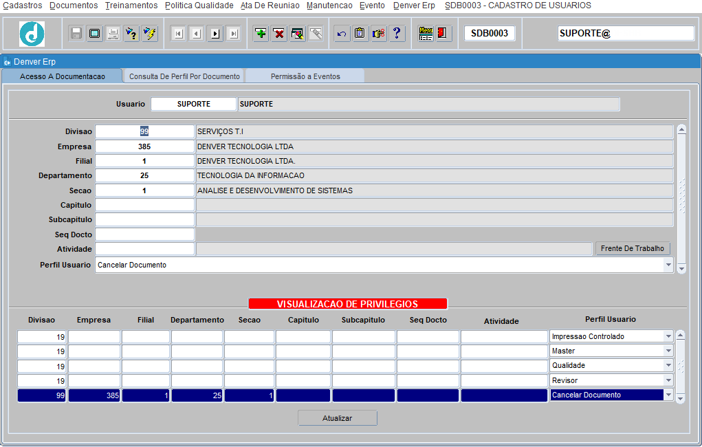This screenshot has height=447, width=702.
Task: Click the Execute Query lightning icon
Action: (150, 34)
